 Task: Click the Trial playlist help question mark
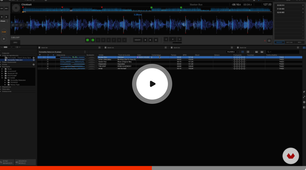point(34,58)
